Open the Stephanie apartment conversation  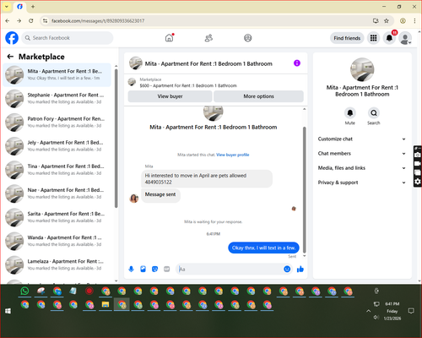click(57, 99)
